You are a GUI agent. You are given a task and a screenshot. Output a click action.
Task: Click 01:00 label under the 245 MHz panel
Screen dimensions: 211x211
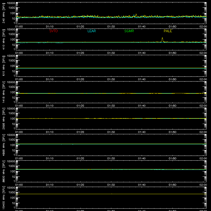19,27
